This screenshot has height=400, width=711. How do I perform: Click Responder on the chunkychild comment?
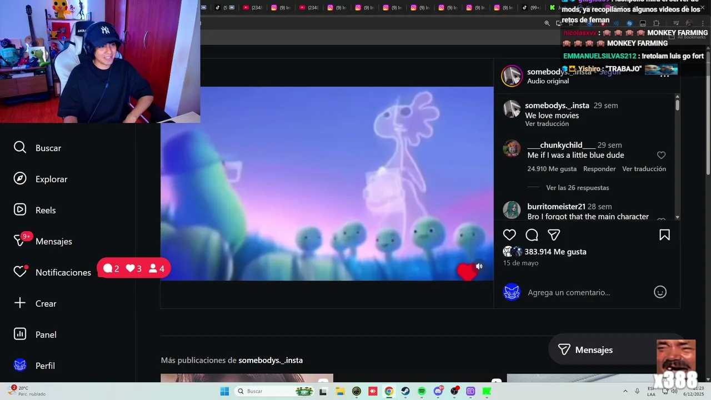click(599, 169)
